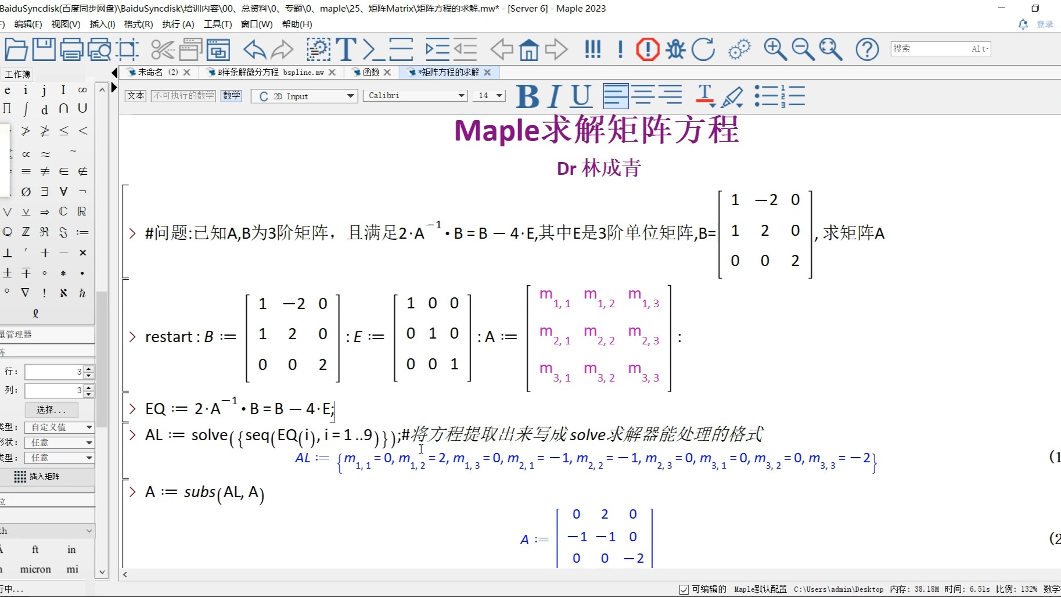This screenshot has width=1061, height=597.
Task: Switch to the 未命名 (2) tab
Action: (158, 72)
